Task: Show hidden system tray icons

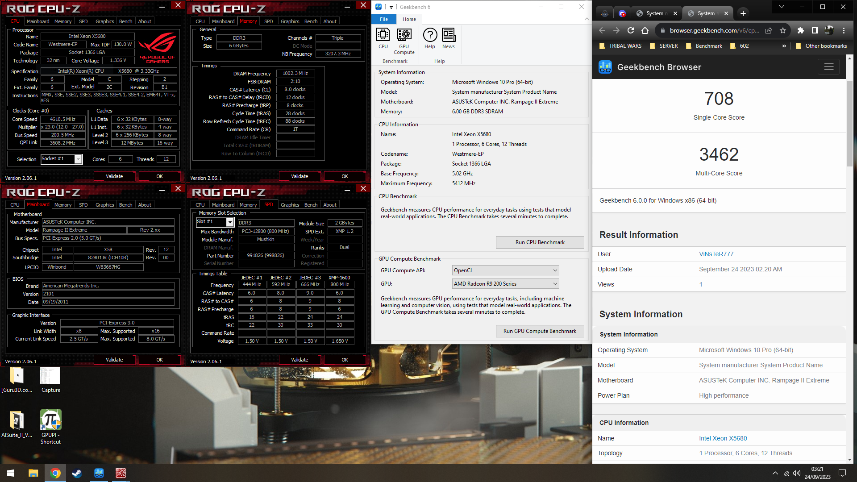Action: pos(775,473)
